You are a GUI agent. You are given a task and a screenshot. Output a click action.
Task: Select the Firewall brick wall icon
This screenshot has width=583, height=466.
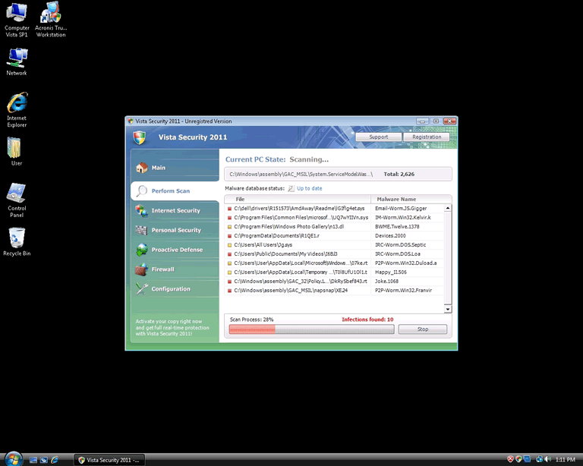coord(141,269)
